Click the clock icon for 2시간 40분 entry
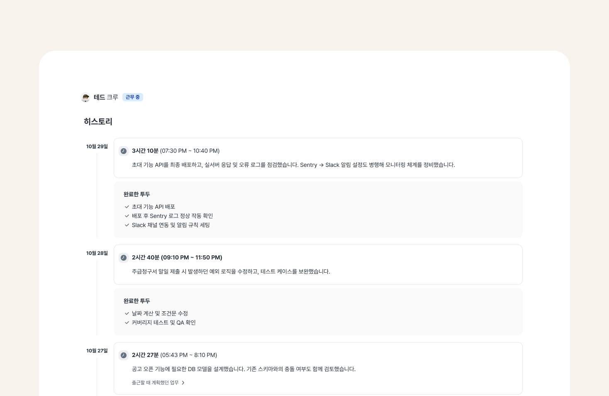This screenshot has height=396, width=609. click(x=124, y=258)
